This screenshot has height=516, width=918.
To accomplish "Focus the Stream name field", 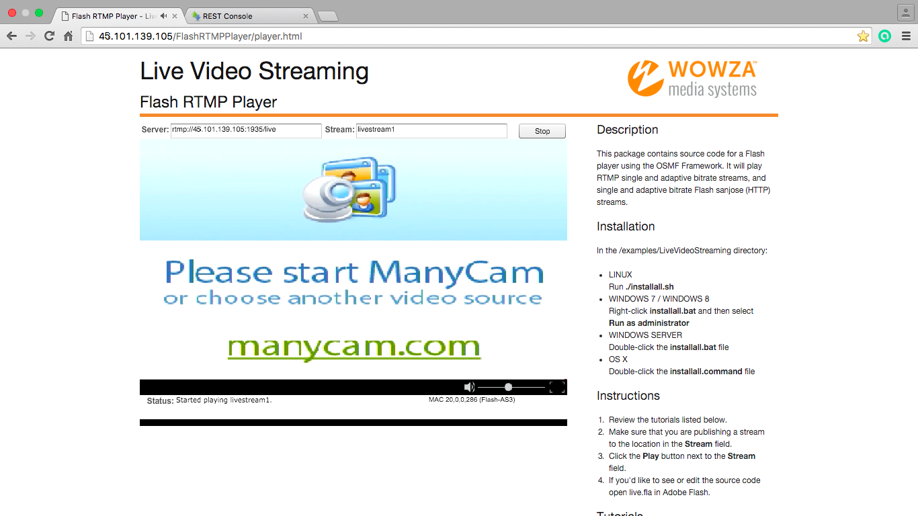I will pos(431,130).
